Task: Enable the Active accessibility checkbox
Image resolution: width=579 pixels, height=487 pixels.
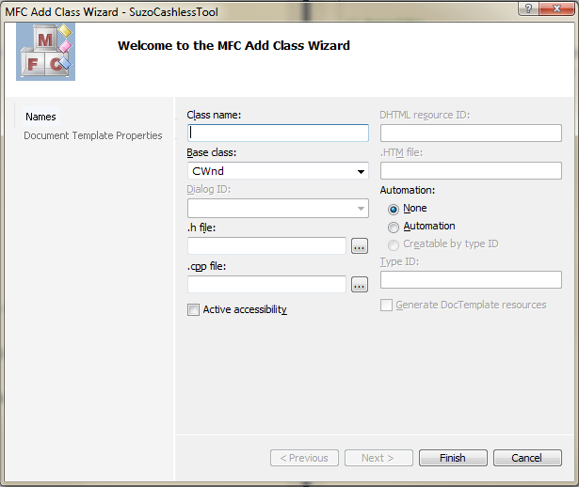Action: [x=194, y=310]
